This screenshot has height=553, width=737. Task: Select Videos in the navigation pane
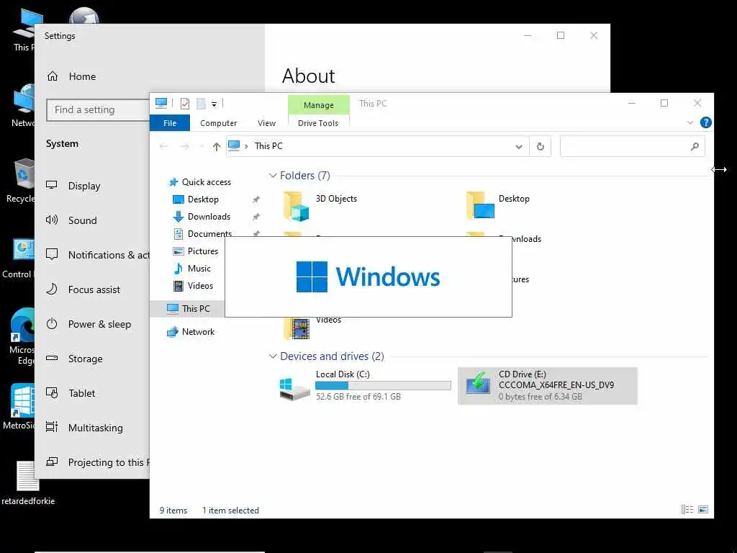tap(200, 286)
